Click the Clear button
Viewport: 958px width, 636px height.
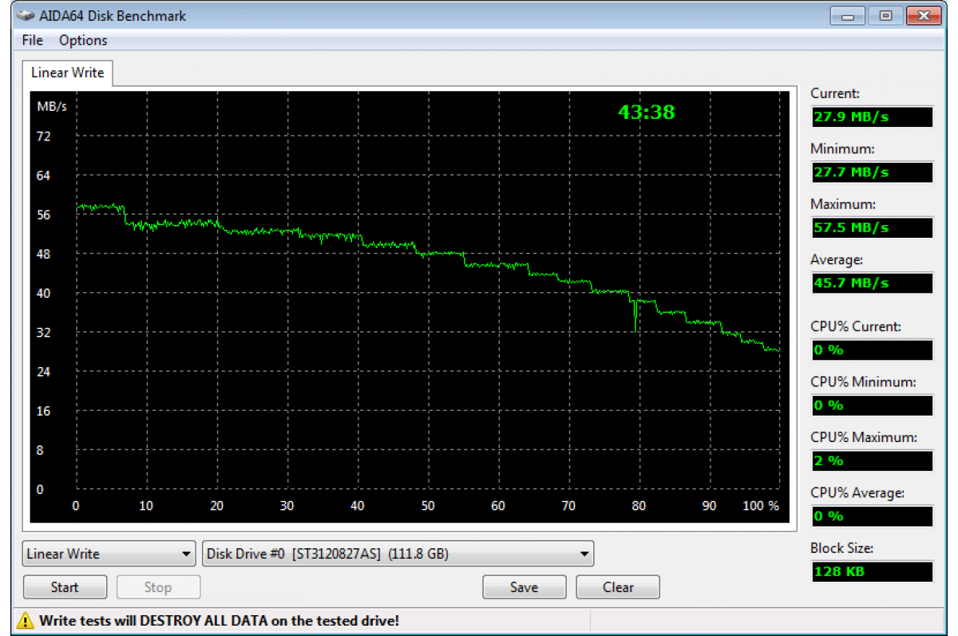coord(618,587)
